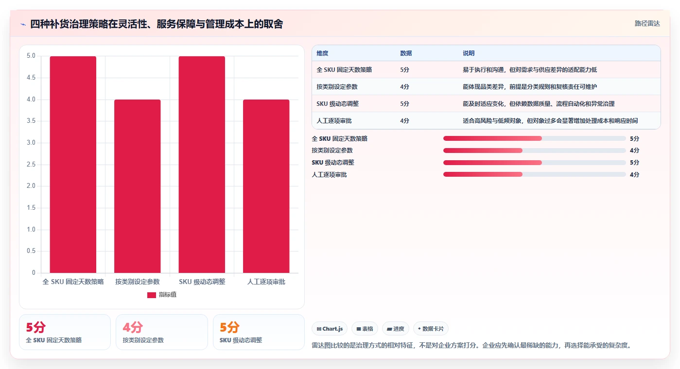Click the 路径雷达 label in the header
The image size is (680, 369).
(647, 23)
